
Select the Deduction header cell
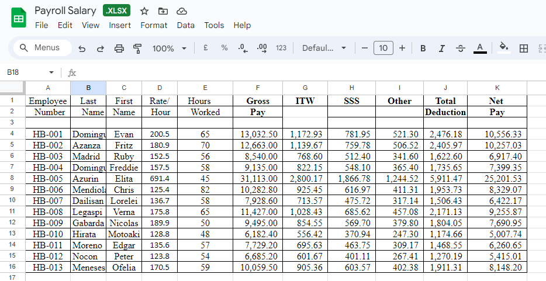pos(445,112)
